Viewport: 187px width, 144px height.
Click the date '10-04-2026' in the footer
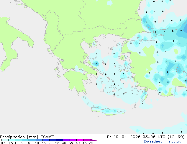127,137
